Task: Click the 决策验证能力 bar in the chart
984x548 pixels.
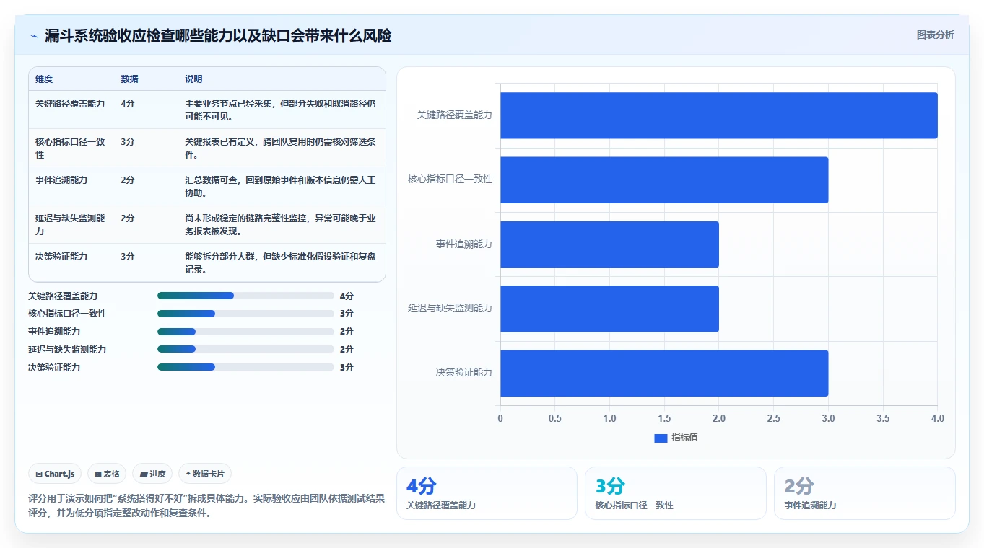Action: coord(664,373)
